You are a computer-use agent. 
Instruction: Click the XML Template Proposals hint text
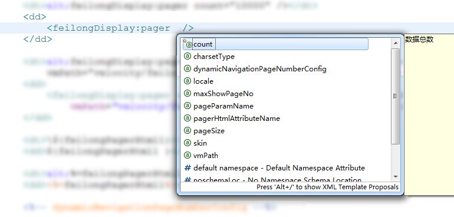click(327, 187)
